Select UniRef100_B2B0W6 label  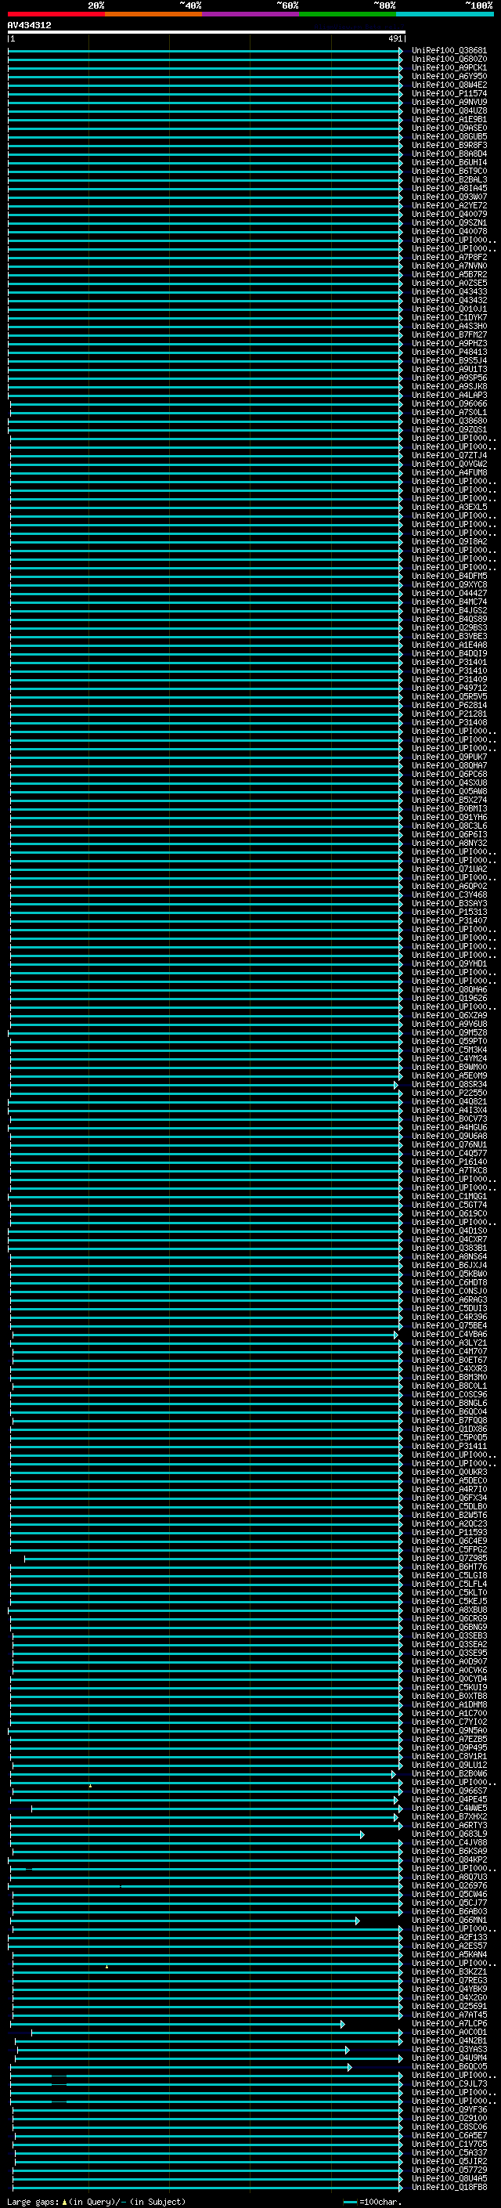coord(449,1773)
